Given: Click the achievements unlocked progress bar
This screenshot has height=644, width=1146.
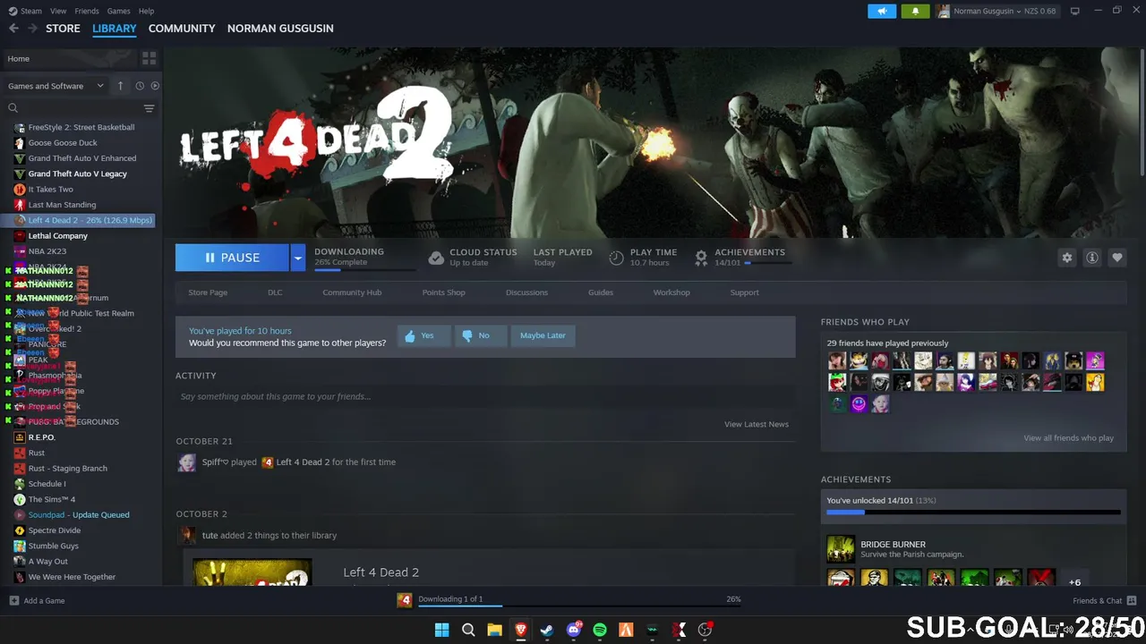Looking at the screenshot, I should pos(973,513).
